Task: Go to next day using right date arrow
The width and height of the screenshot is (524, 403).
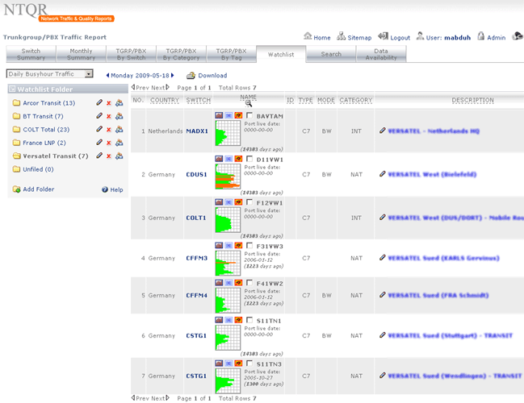Action: [x=172, y=75]
